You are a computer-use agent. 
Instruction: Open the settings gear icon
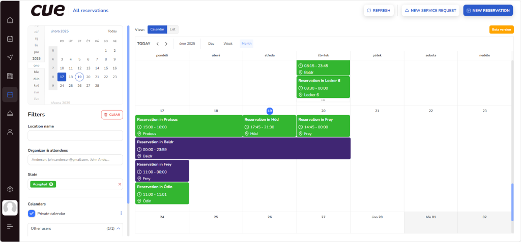tap(10, 189)
